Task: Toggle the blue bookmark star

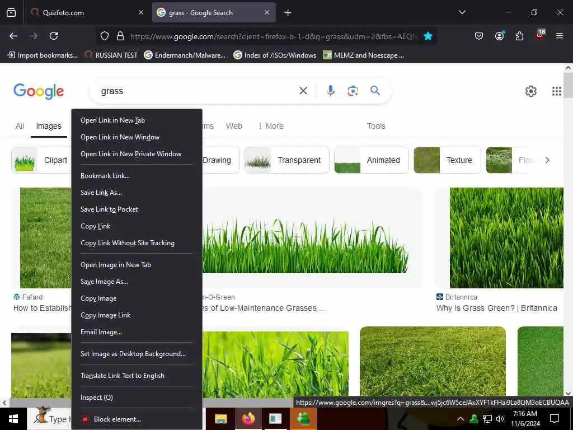Action: [428, 36]
